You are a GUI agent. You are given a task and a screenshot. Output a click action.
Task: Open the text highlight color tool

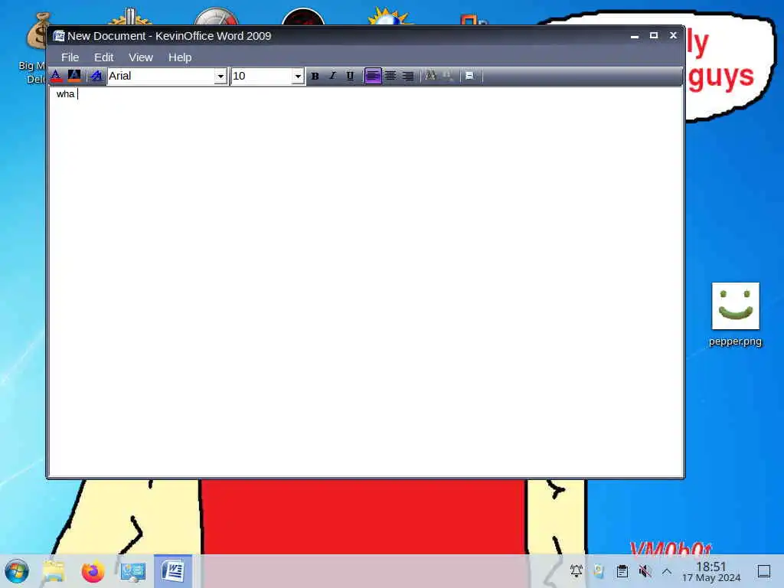[74, 76]
